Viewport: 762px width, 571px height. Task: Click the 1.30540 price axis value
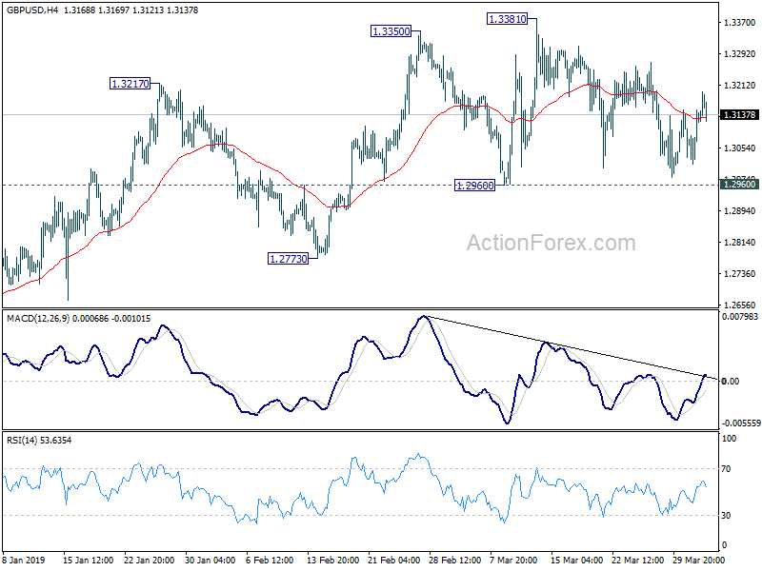[740, 148]
